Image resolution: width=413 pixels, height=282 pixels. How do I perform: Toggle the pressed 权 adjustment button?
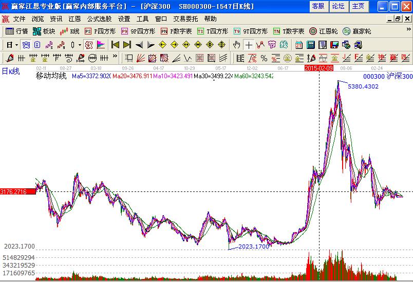pyautogui.click(x=89, y=45)
